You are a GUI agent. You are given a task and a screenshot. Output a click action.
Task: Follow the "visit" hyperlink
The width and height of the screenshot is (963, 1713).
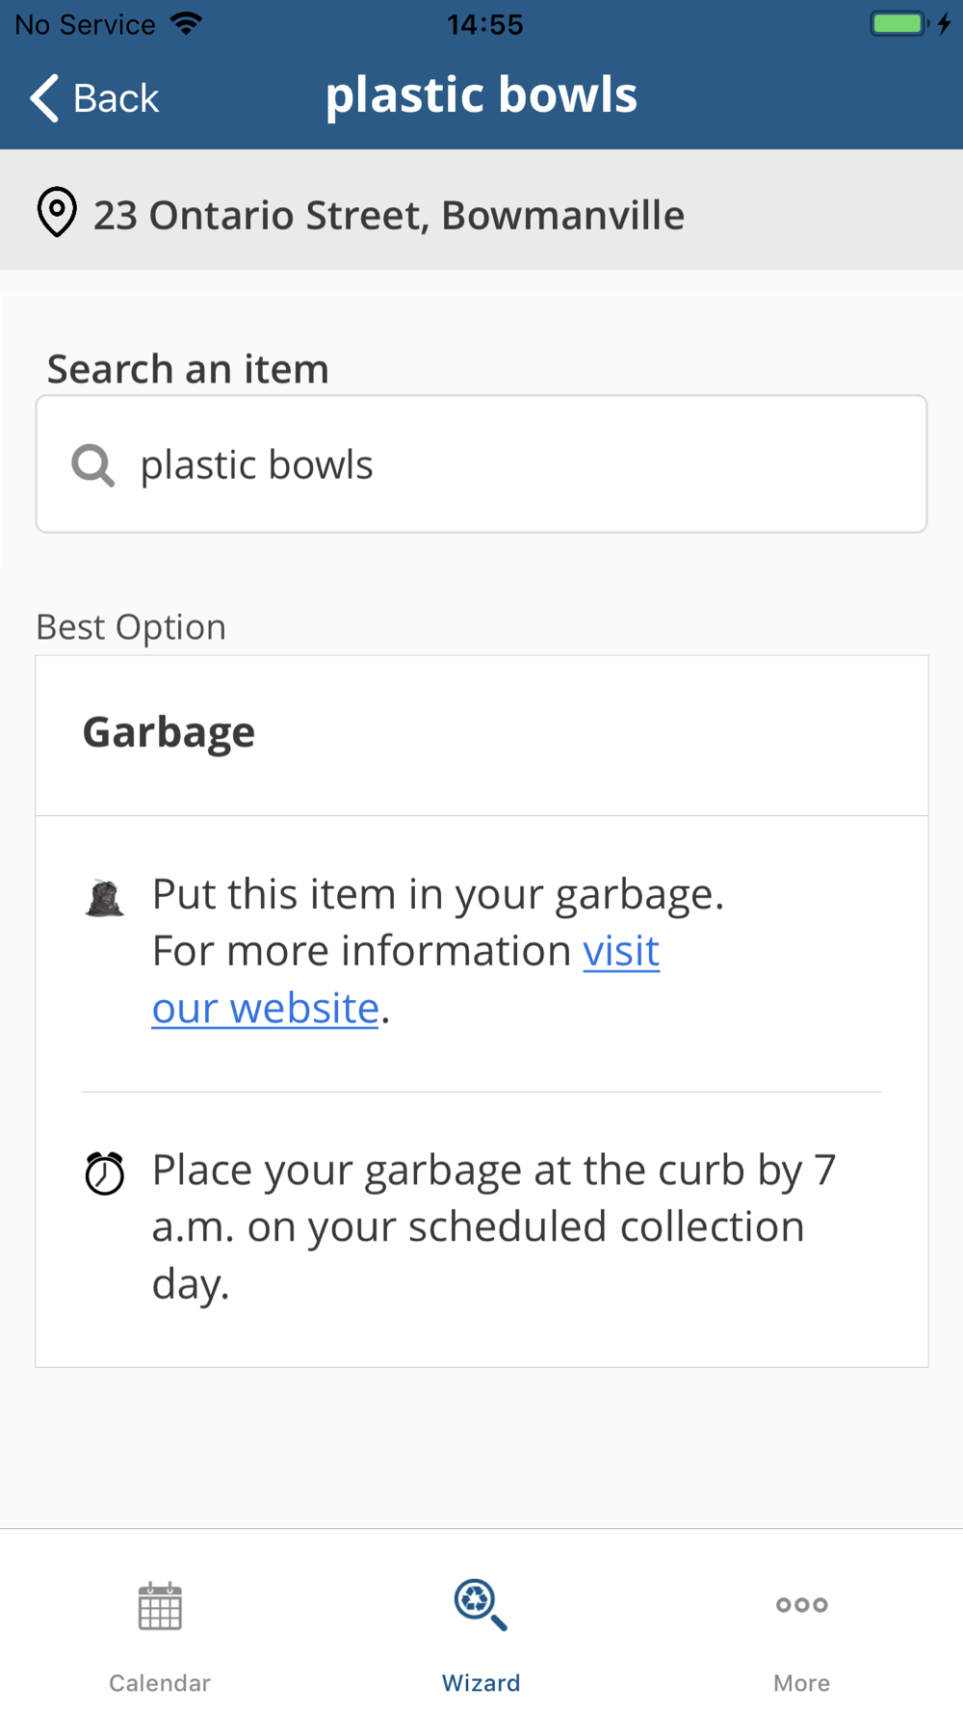click(x=621, y=951)
